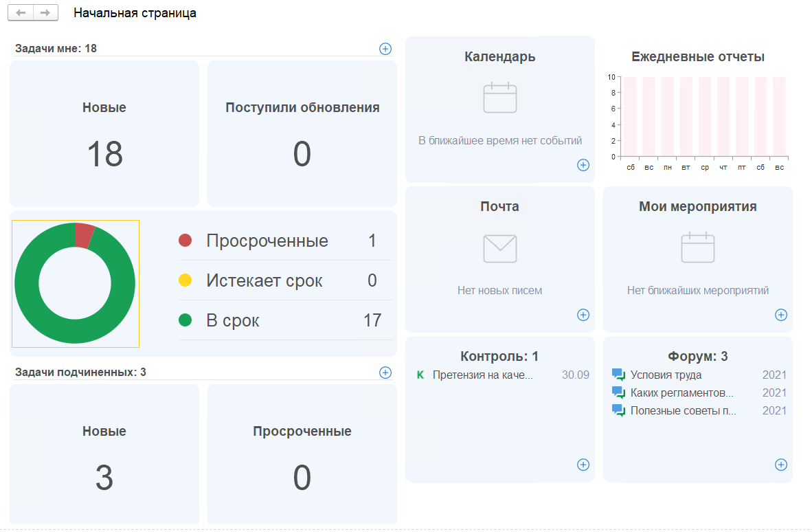Open the Поступили обновления tile
This screenshot has width=812, height=532.
point(302,133)
